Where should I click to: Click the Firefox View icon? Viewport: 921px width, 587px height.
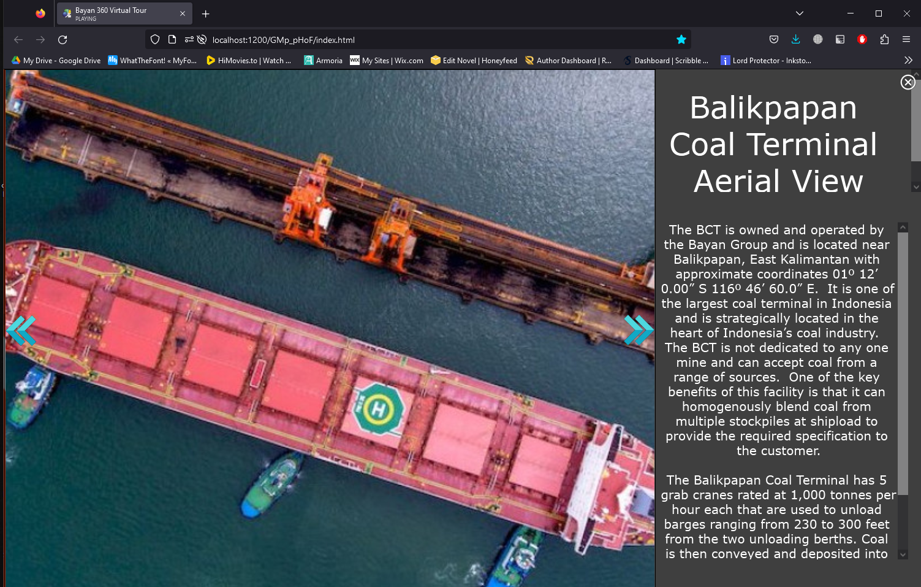[x=40, y=13]
